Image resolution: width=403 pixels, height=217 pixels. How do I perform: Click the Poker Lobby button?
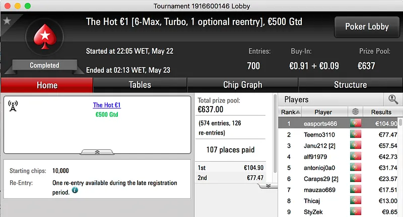pyautogui.click(x=367, y=27)
